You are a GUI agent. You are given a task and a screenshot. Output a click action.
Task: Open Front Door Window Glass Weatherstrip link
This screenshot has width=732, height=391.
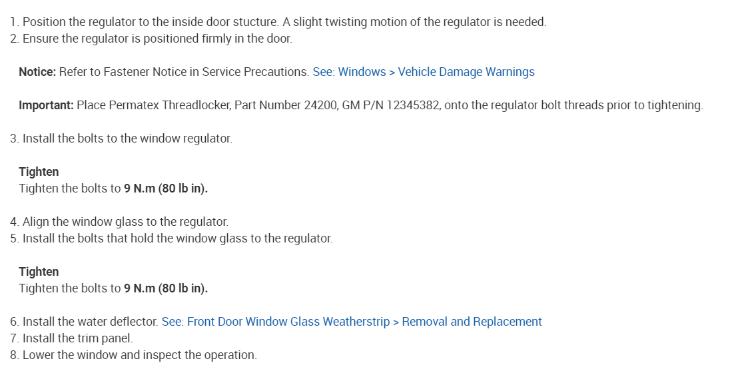pos(352,322)
